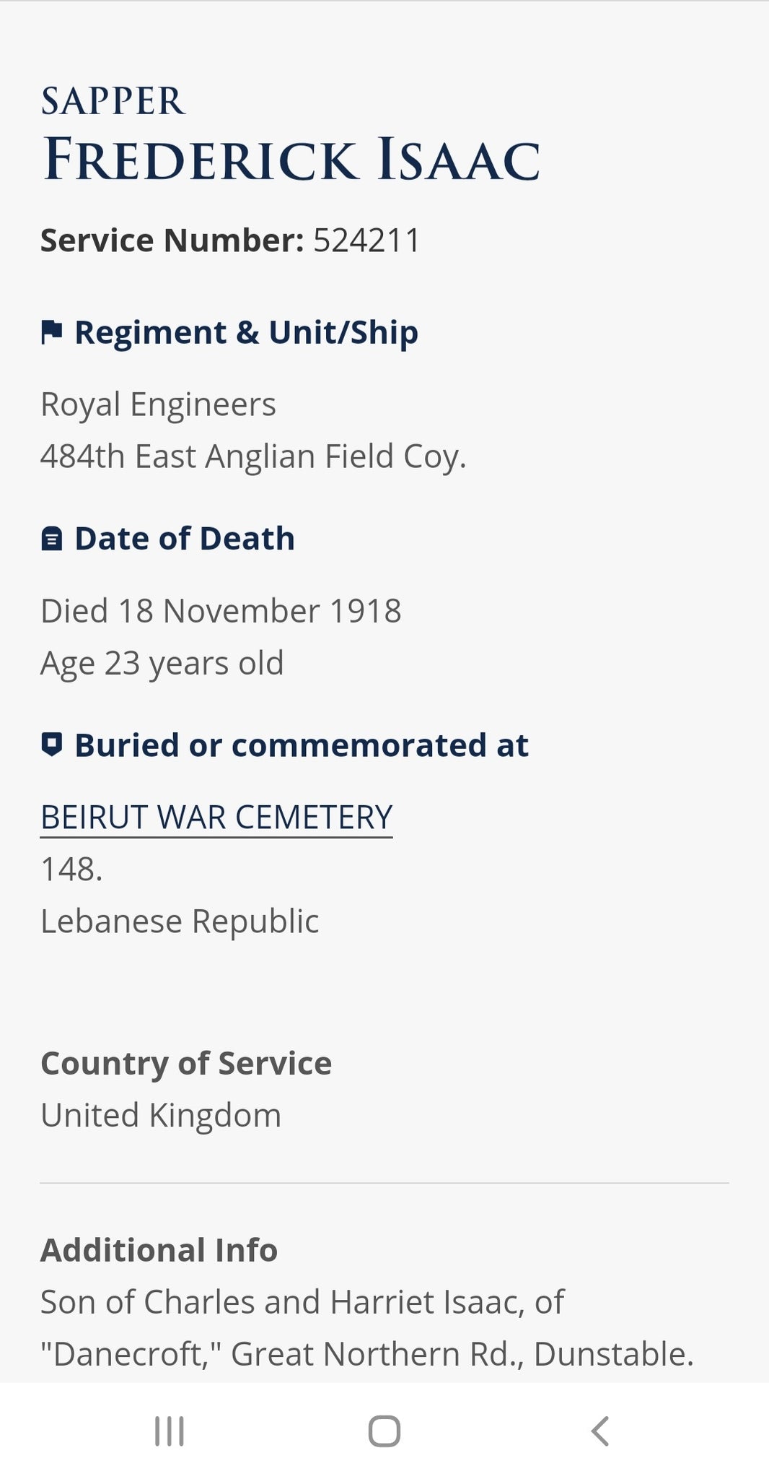Tap the 484th East Anglian Field Coy. line

click(x=254, y=456)
